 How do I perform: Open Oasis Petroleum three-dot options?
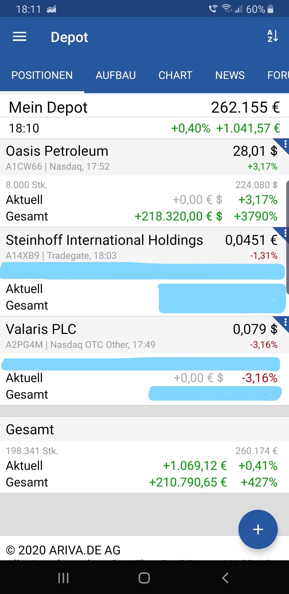tap(285, 144)
